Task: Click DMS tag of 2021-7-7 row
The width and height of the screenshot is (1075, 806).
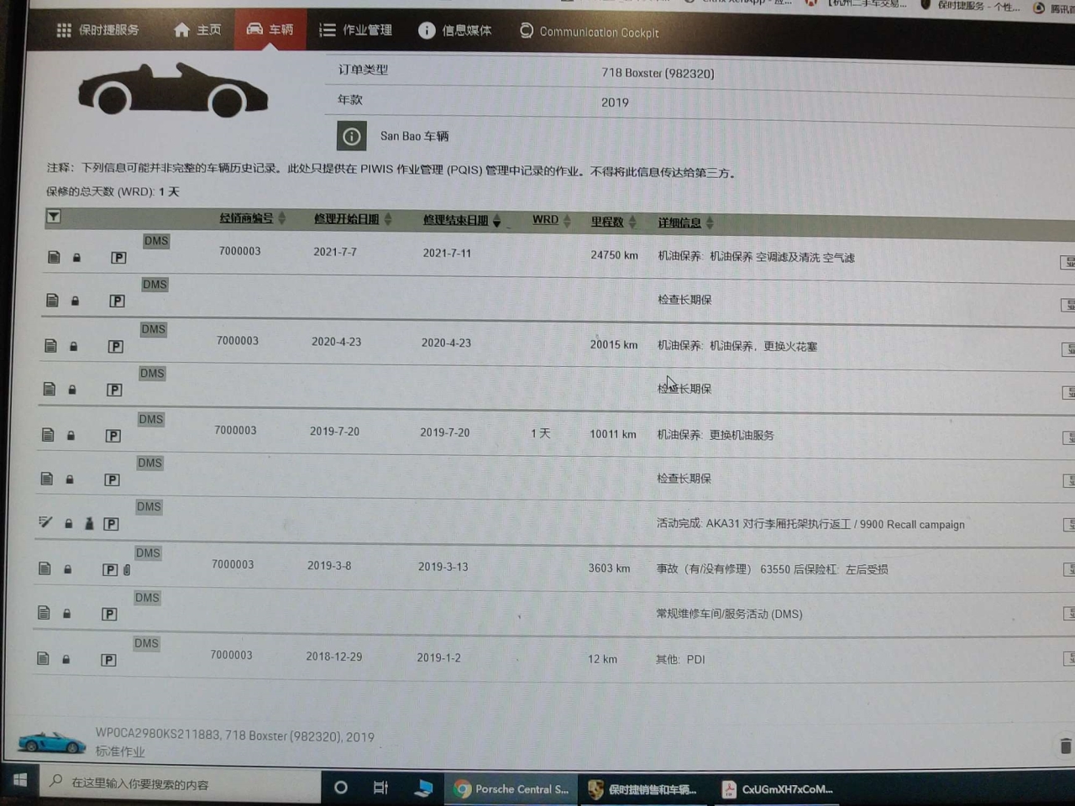Action: (156, 241)
